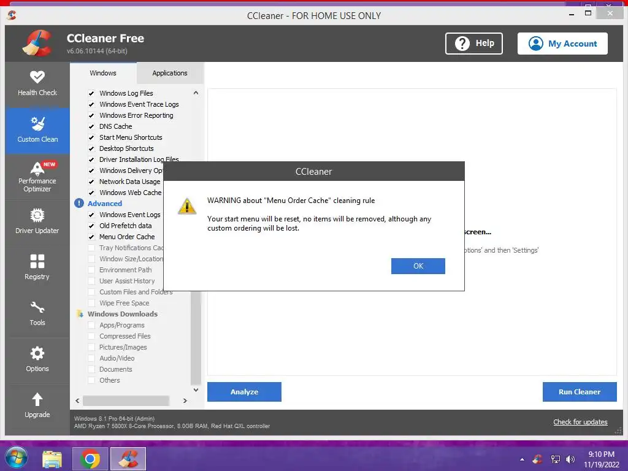The width and height of the screenshot is (628, 471).
Task: Check the Pictures/Images option
Action: click(91, 347)
